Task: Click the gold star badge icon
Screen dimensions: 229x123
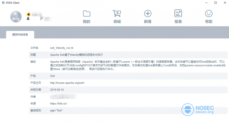Action: pos(28,14)
